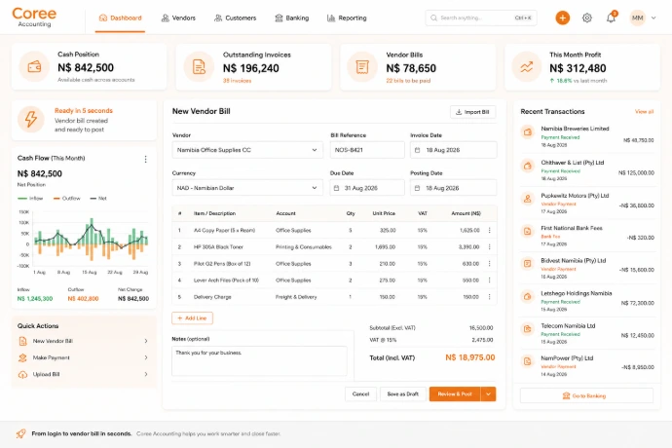
Task: Click the Vendor Bills receipt icon
Action: [362, 67]
